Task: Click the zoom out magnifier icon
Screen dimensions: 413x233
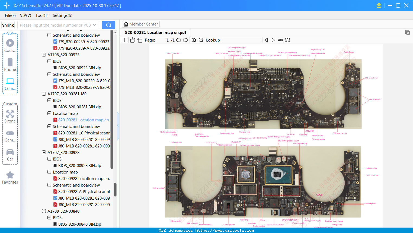Action: (201, 40)
